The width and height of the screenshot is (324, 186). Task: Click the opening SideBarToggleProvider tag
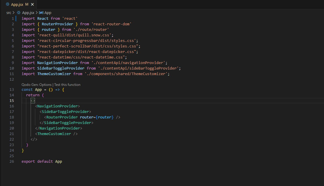point(65,112)
